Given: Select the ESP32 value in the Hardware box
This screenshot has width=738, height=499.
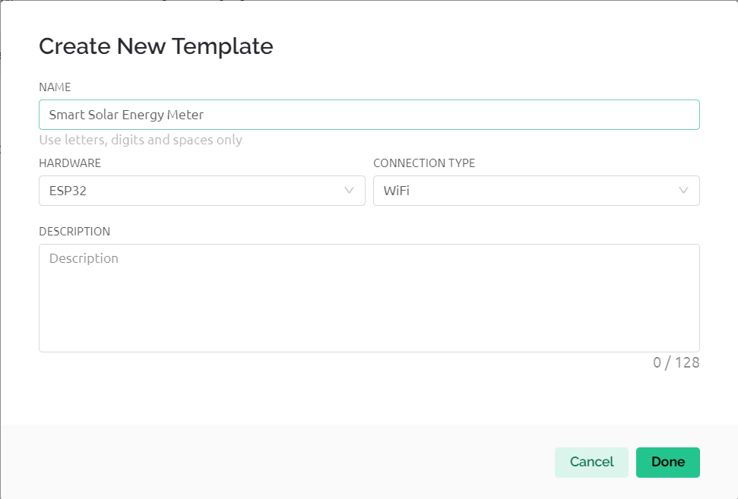Looking at the screenshot, I should pyautogui.click(x=68, y=191).
